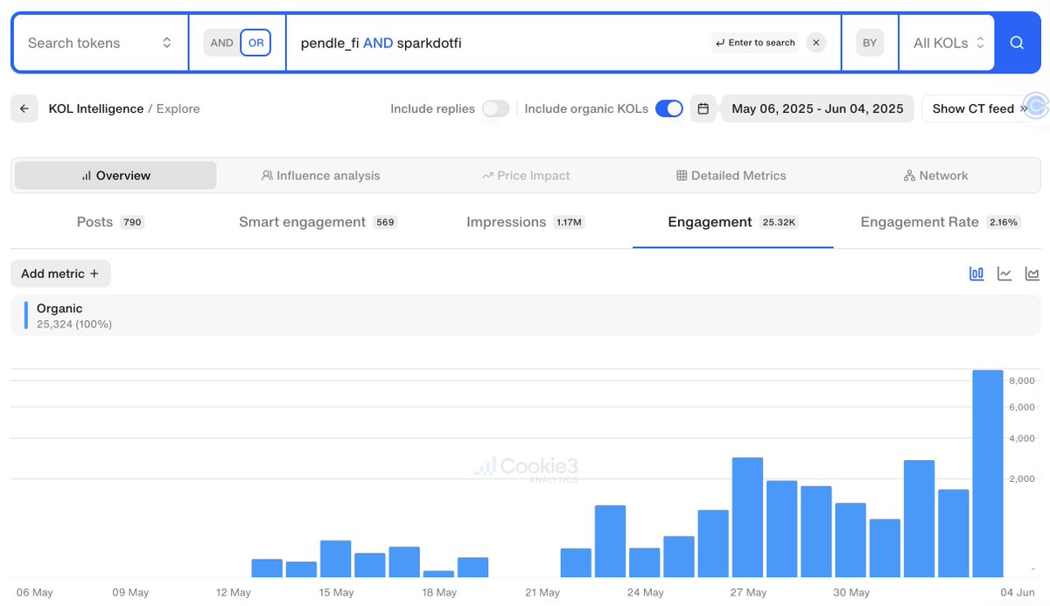Click the 21 May x-axis label

tap(542, 592)
